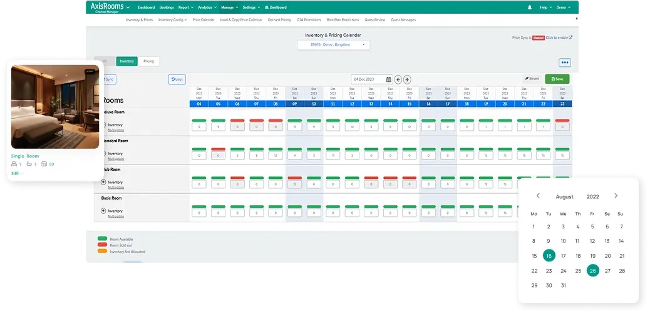Go to next month in August calendar
650x314 pixels.
[616, 196]
